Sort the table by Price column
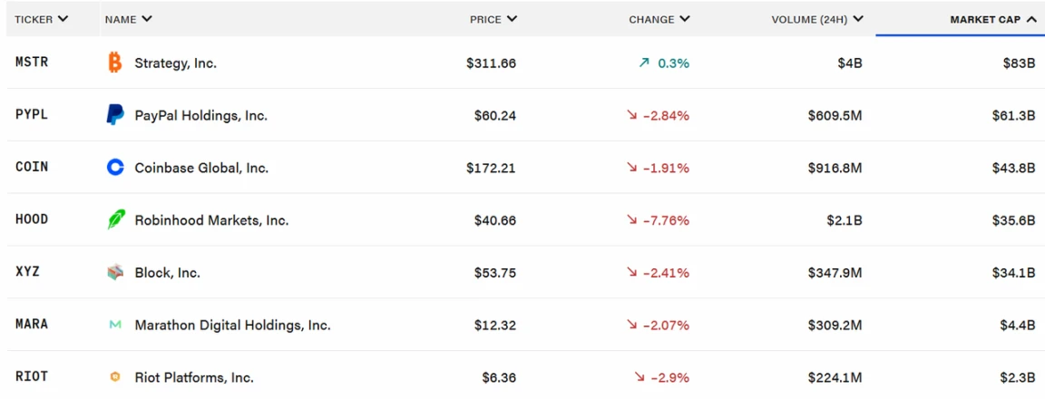Screen dimensions: 1045x399 coord(493,19)
